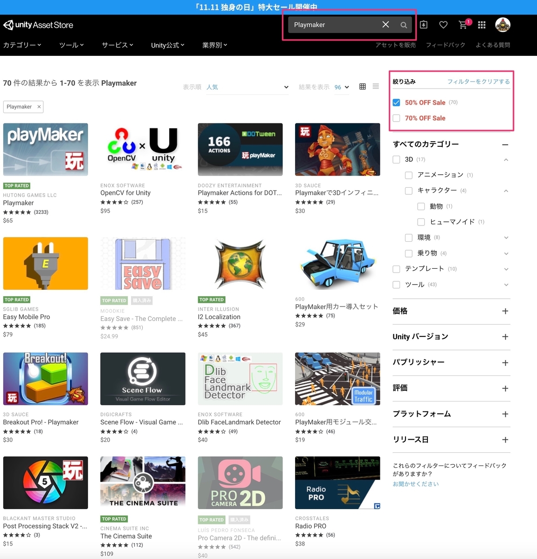Open the カテゴリー menu
537x559 pixels.
pos(22,45)
